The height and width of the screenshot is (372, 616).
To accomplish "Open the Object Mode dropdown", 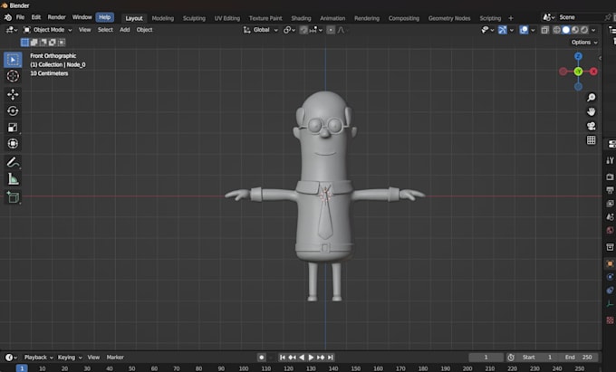I will (x=48, y=30).
